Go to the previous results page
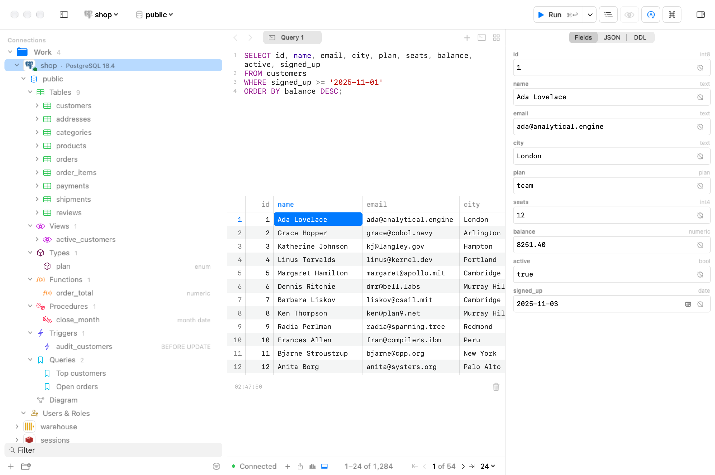Viewport: 715px width, 475px height. pos(424,466)
